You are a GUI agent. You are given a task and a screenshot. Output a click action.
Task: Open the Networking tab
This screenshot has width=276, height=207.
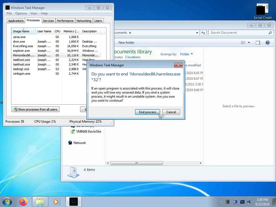pos(84,21)
